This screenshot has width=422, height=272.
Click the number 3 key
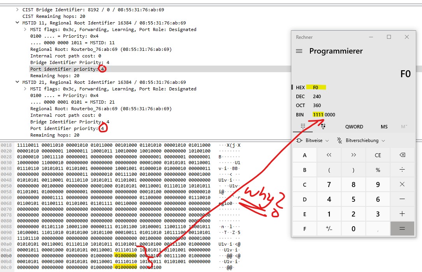pyautogui.click(x=378, y=214)
